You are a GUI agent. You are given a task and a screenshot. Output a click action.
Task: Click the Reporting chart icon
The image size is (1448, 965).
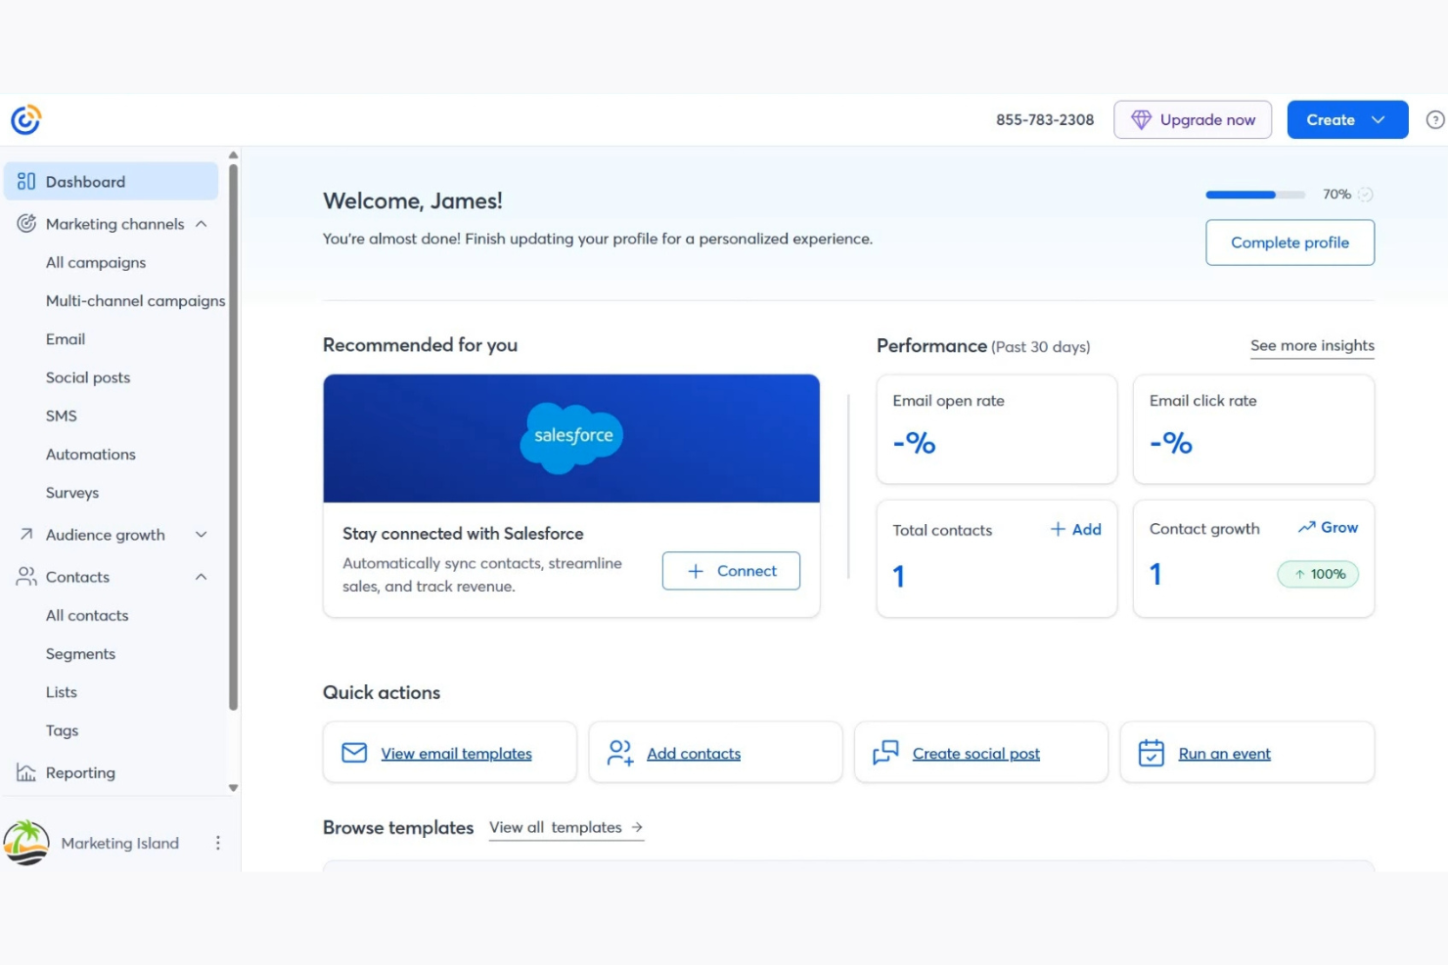tap(26, 772)
